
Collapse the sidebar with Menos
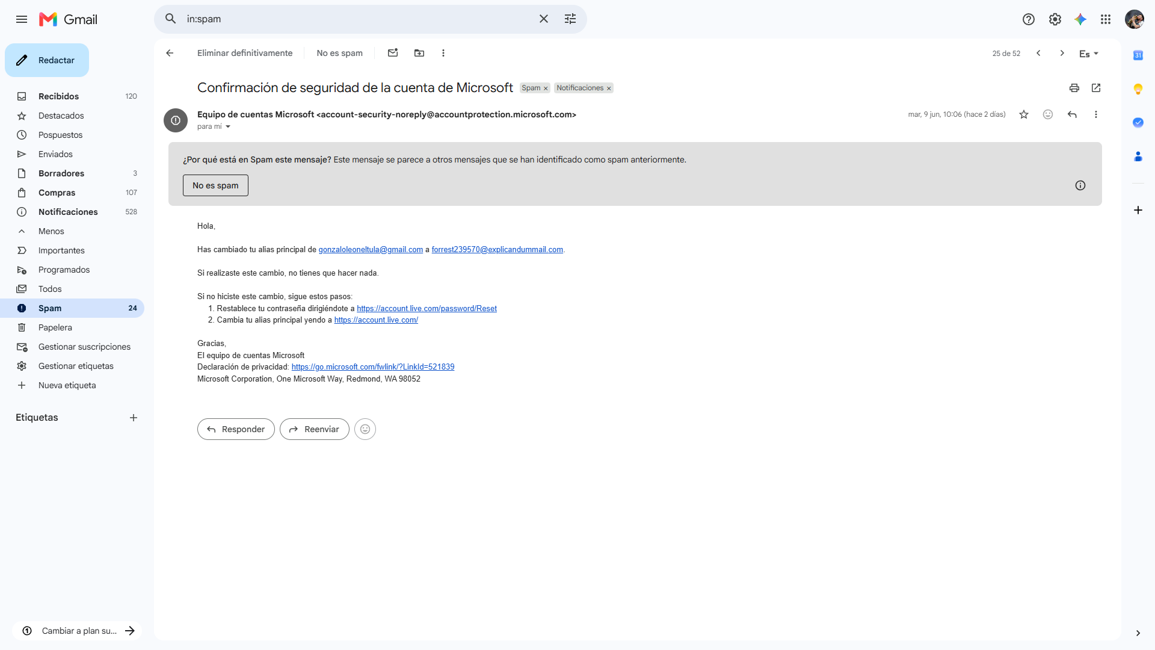tap(72, 231)
